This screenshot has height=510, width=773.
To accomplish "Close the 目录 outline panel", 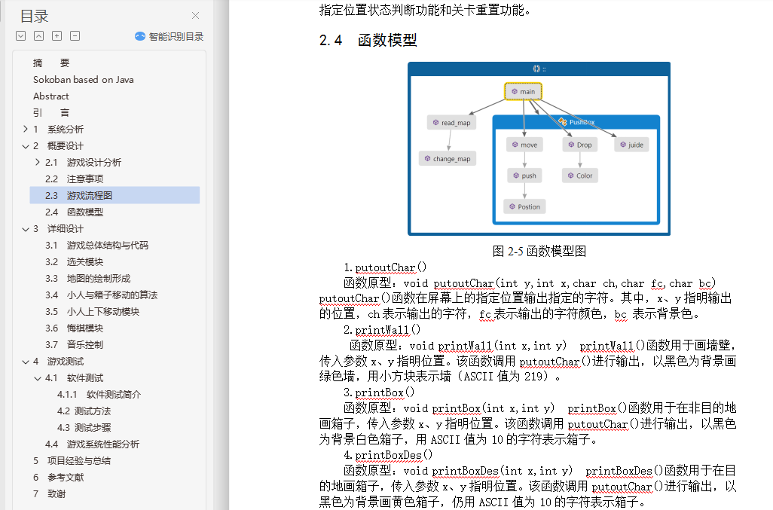I will tap(196, 16).
